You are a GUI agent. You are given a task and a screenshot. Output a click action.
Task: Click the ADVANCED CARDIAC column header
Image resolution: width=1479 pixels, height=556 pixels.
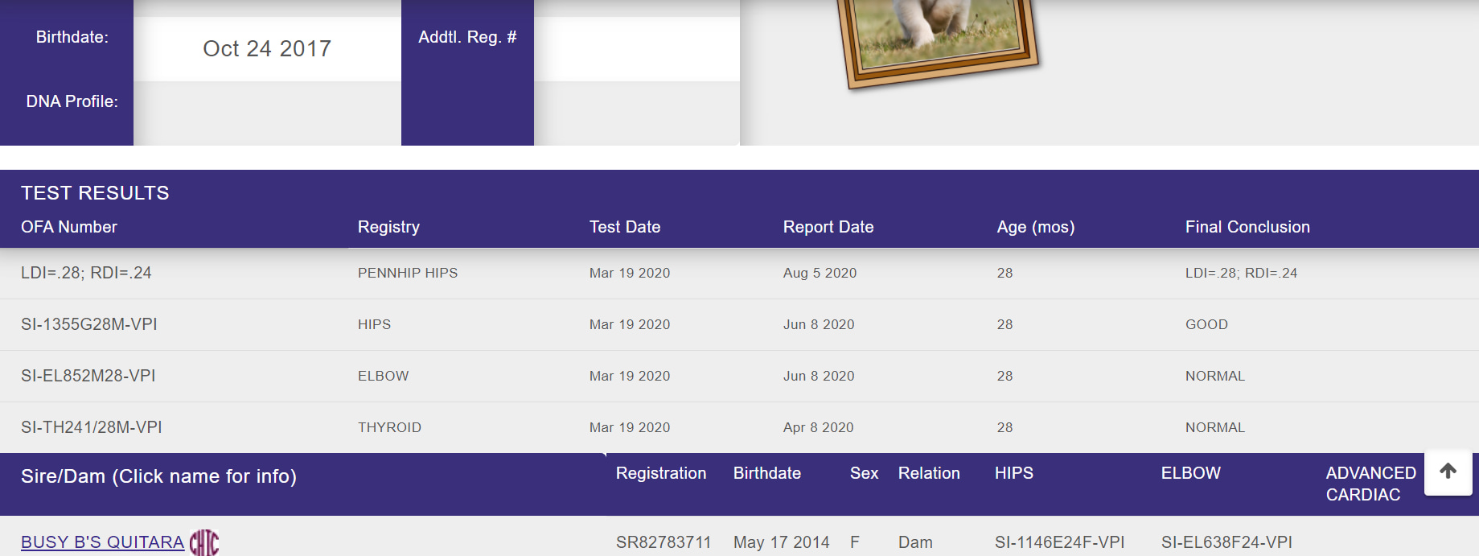pyautogui.click(x=1370, y=484)
